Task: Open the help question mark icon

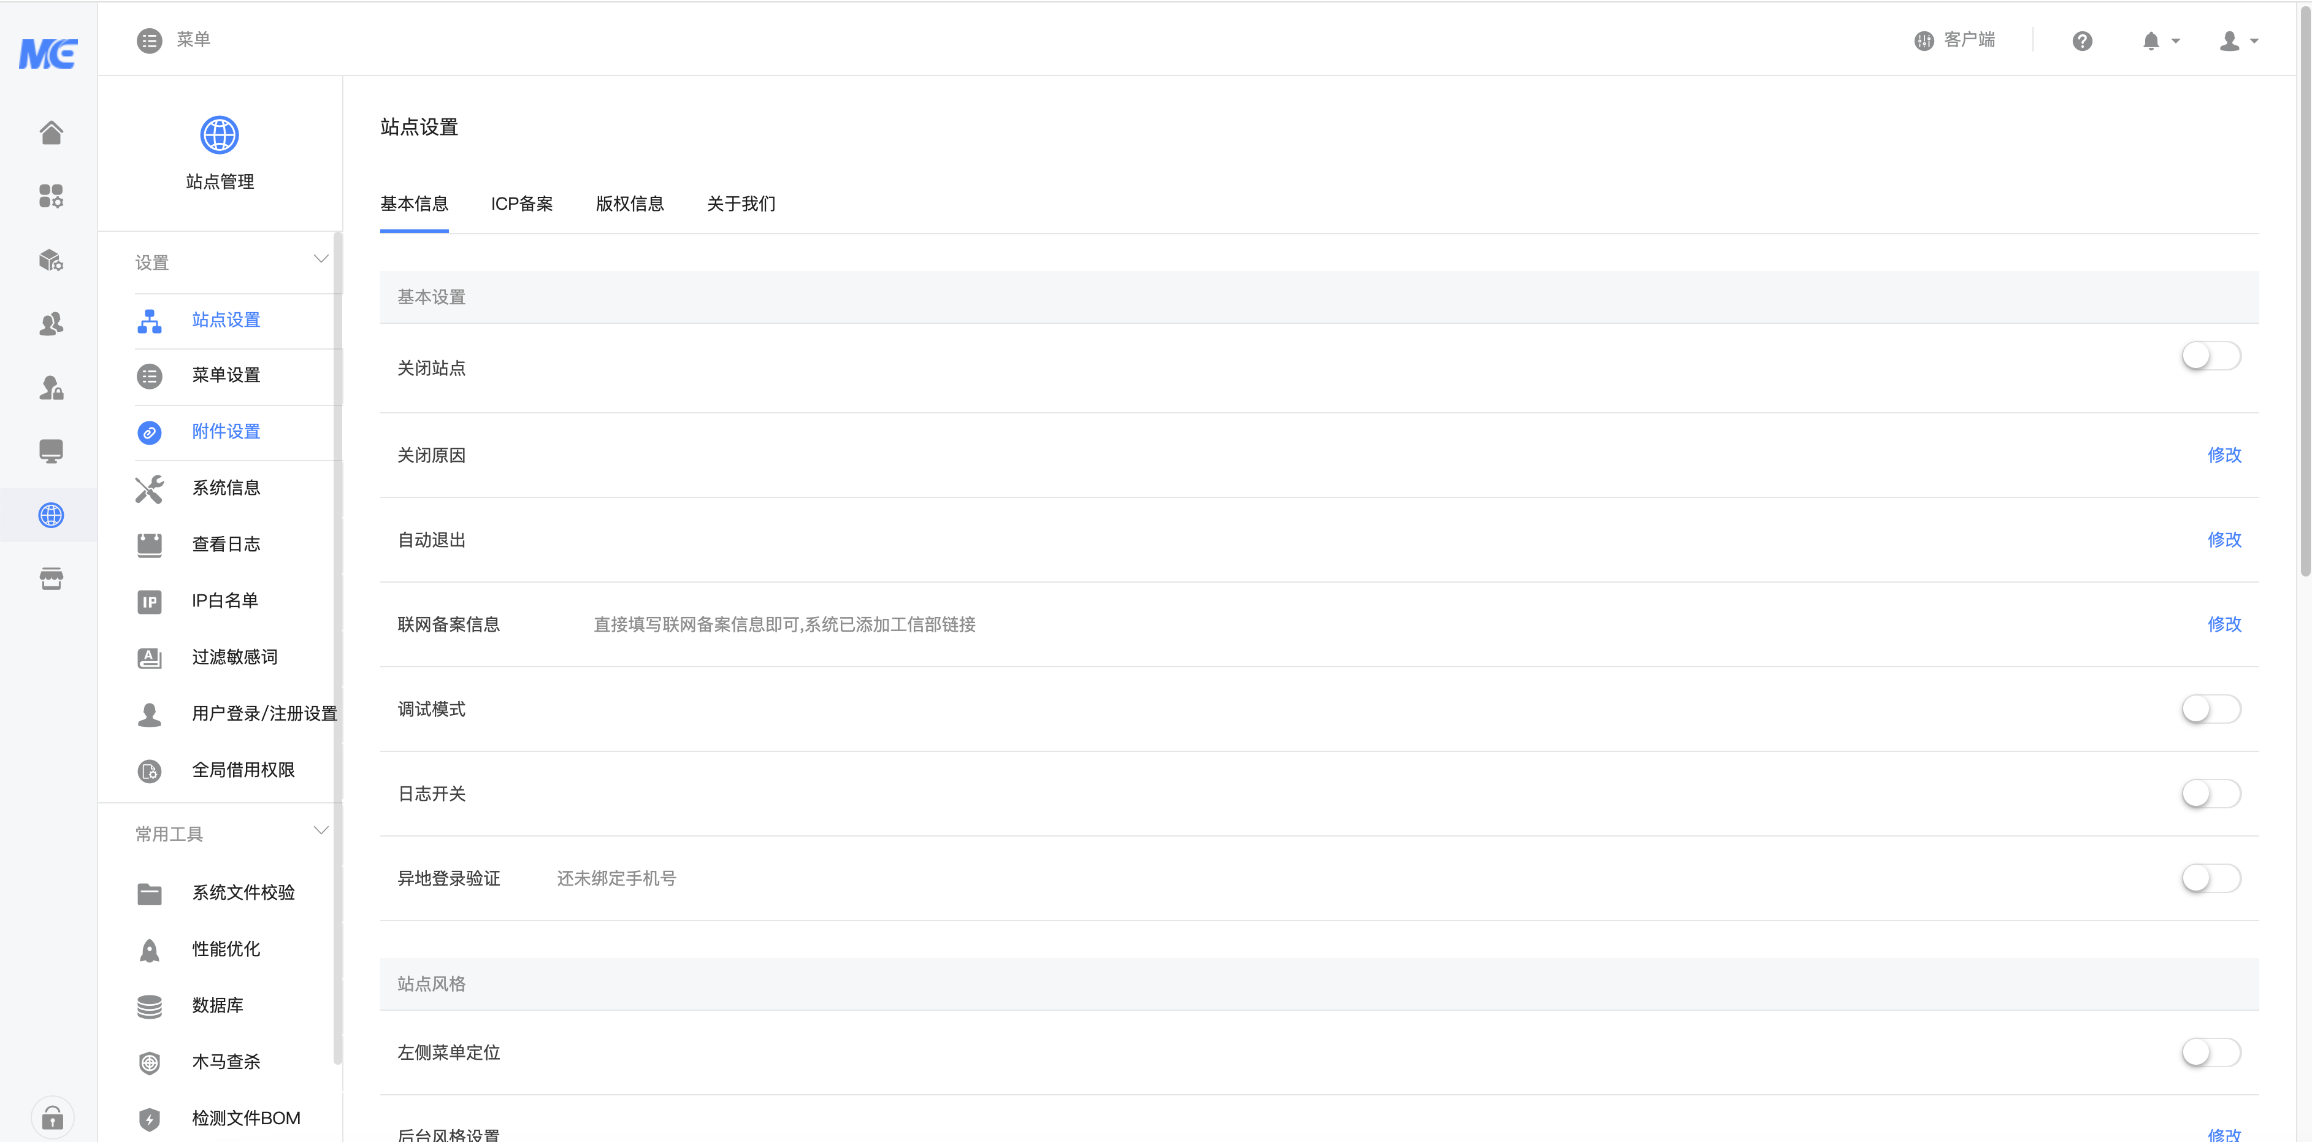Action: pyautogui.click(x=2082, y=41)
